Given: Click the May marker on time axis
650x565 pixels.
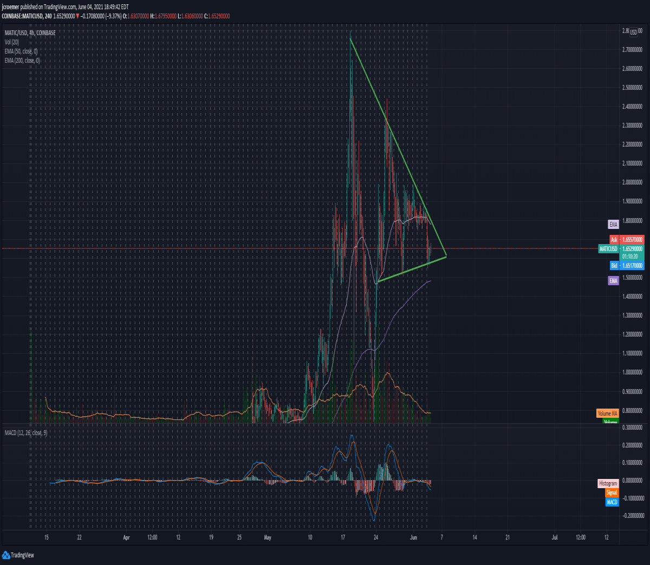Looking at the screenshot, I should pos(267,537).
